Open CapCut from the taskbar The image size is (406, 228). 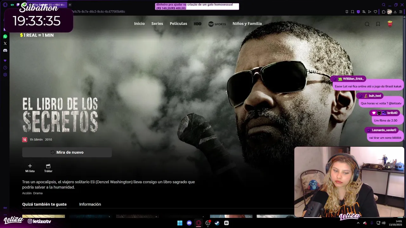coord(226,223)
